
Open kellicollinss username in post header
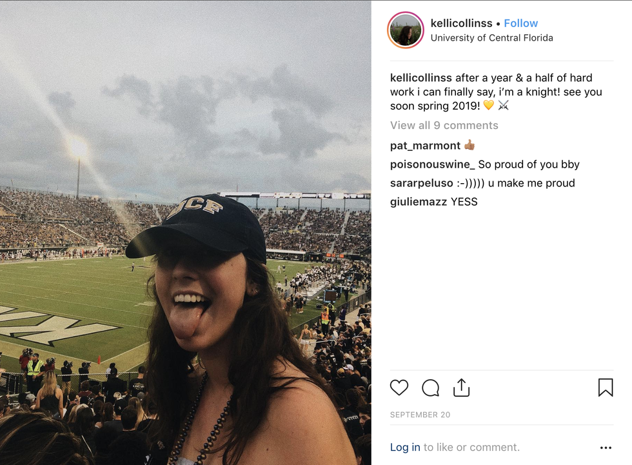(461, 23)
